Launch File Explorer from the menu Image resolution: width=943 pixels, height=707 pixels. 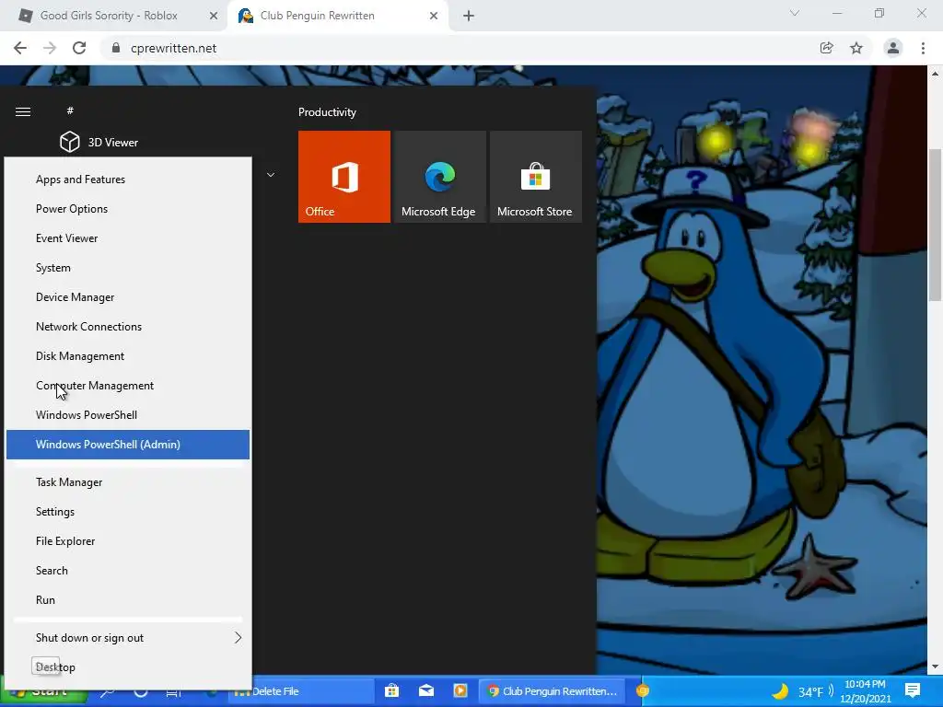coord(127,541)
